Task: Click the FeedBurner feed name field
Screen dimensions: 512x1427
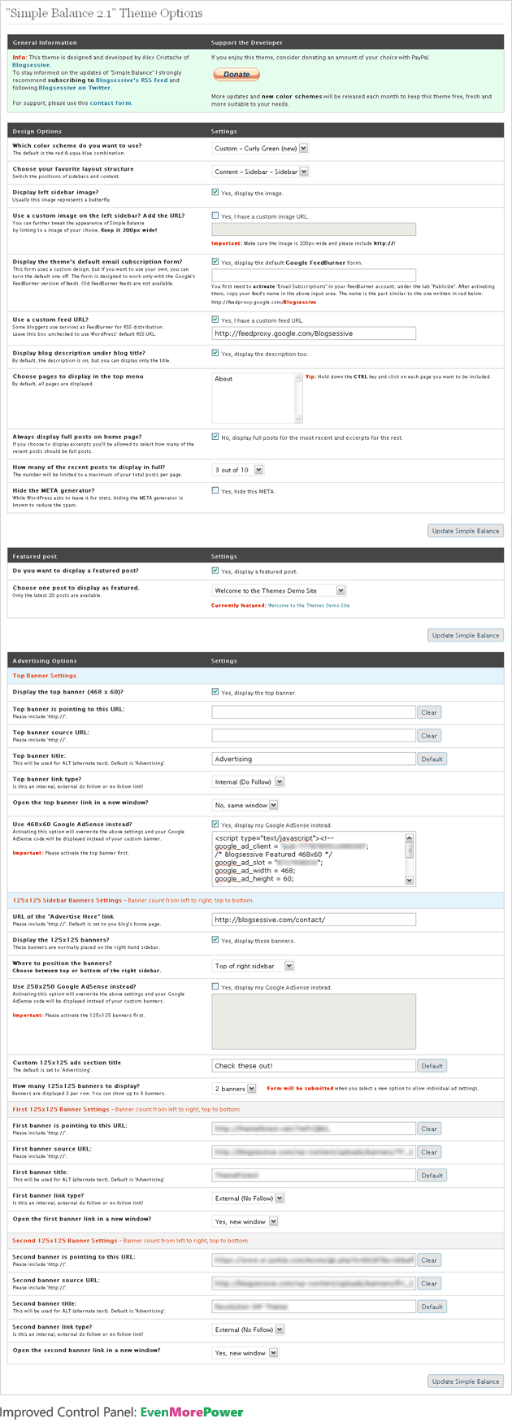Action: (x=314, y=276)
